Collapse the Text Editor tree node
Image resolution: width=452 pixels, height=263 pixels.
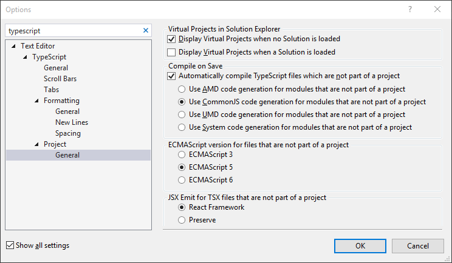[x=13, y=46]
